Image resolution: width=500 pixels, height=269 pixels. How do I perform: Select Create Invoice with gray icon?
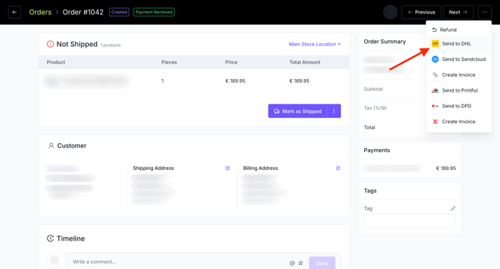click(x=458, y=75)
